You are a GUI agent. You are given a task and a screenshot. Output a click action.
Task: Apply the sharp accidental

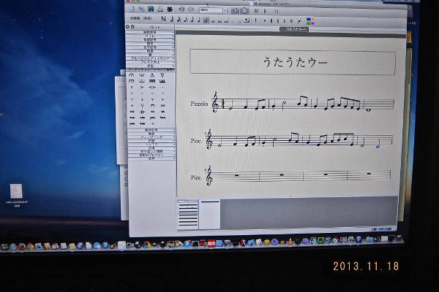pos(271,20)
